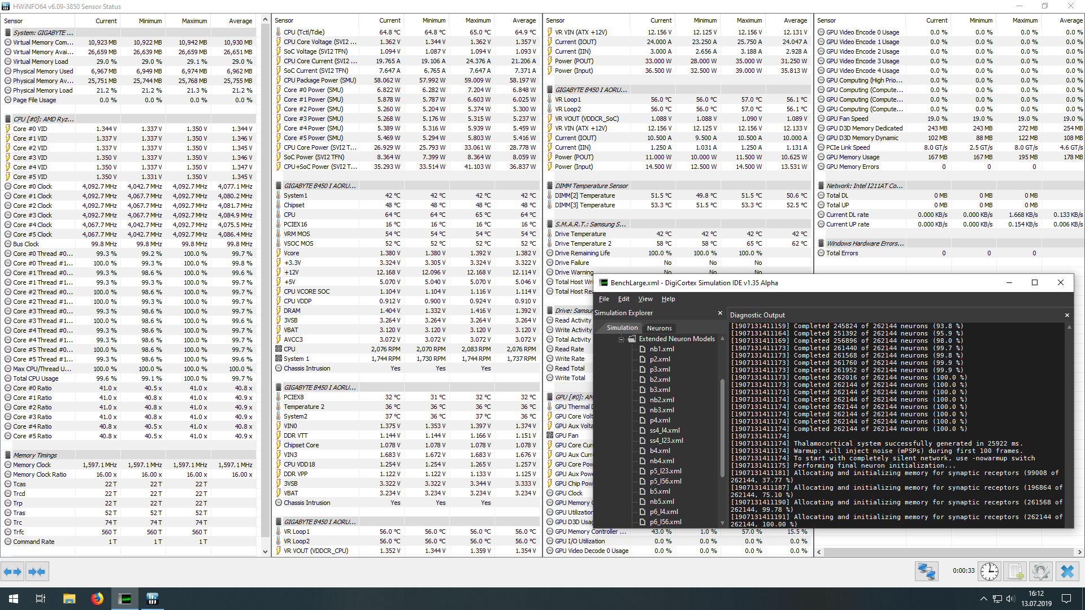Select nb1.xml in the neuron models tree
Screen dimensions: 1085x610
point(662,349)
